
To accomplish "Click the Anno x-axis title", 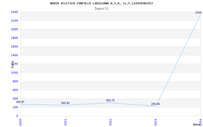I will [x=197, y=124].
